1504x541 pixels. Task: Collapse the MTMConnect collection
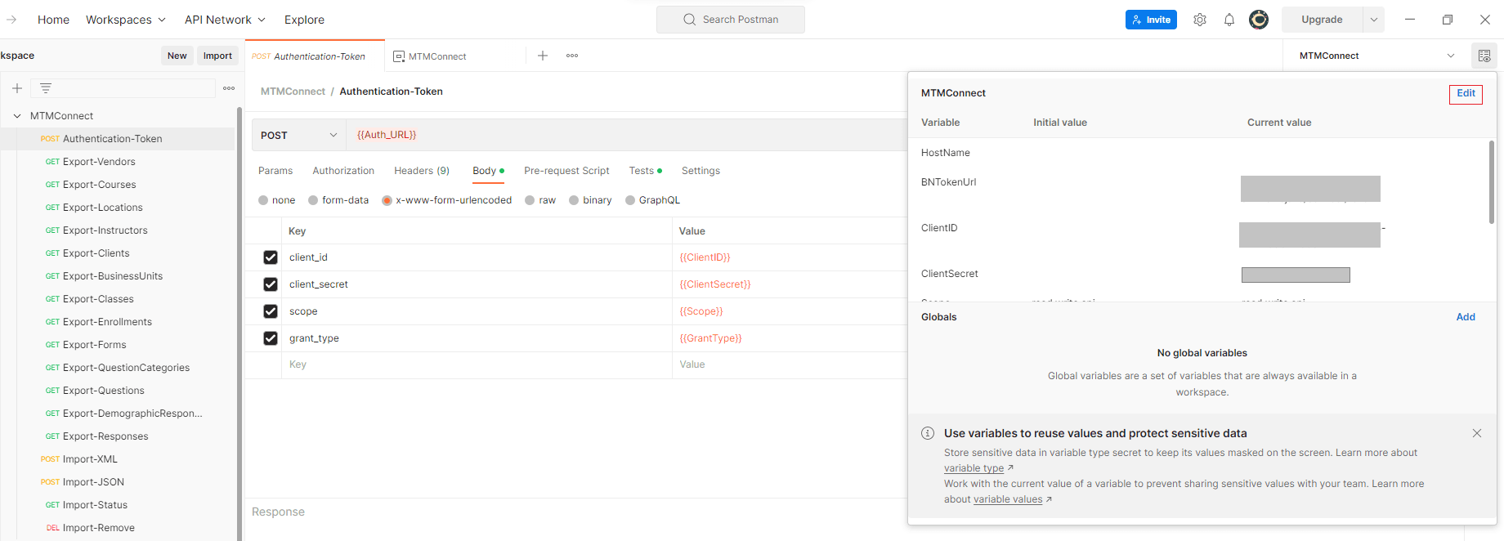(17, 116)
